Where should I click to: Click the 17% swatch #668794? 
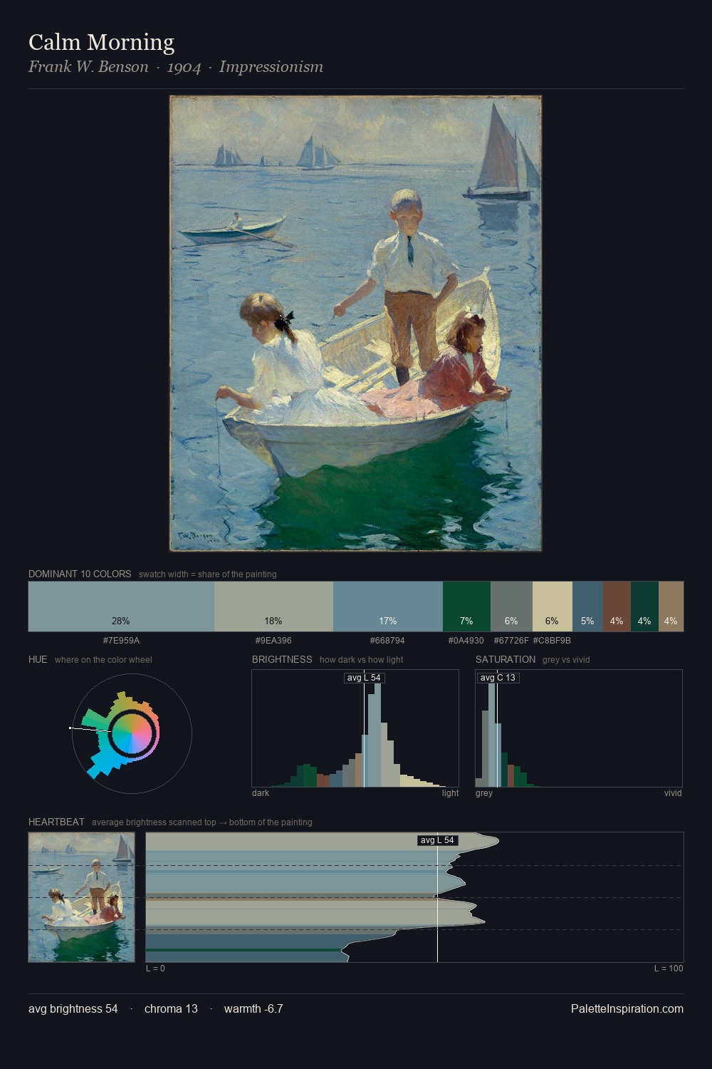point(388,606)
